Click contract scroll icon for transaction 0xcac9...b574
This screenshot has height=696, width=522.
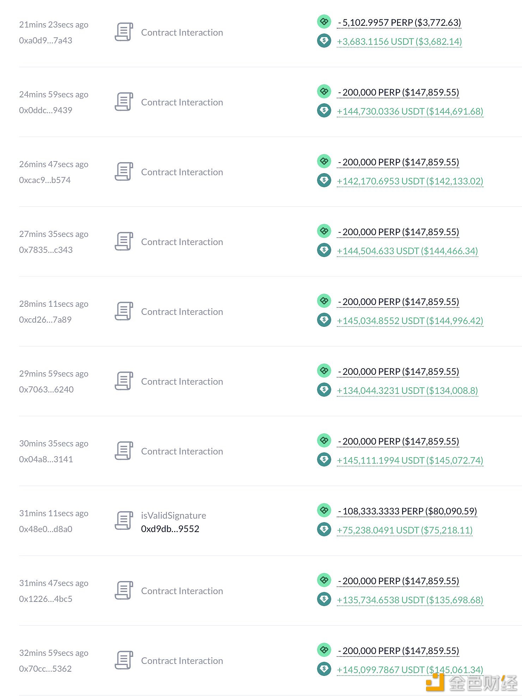coord(124,172)
